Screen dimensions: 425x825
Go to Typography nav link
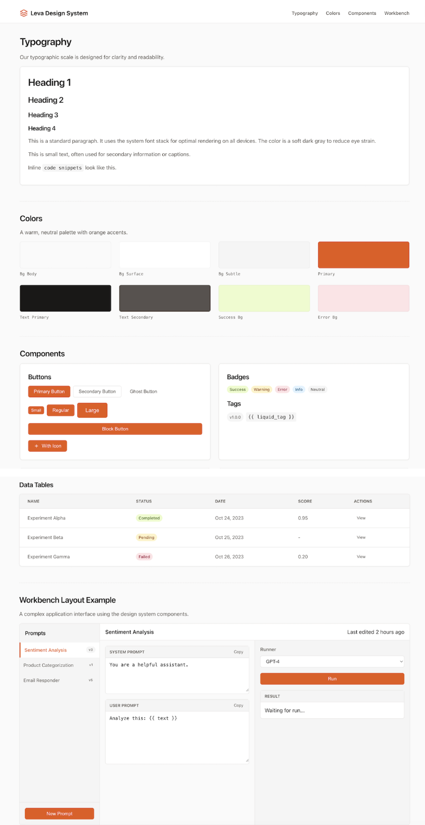[x=304, y=13]
